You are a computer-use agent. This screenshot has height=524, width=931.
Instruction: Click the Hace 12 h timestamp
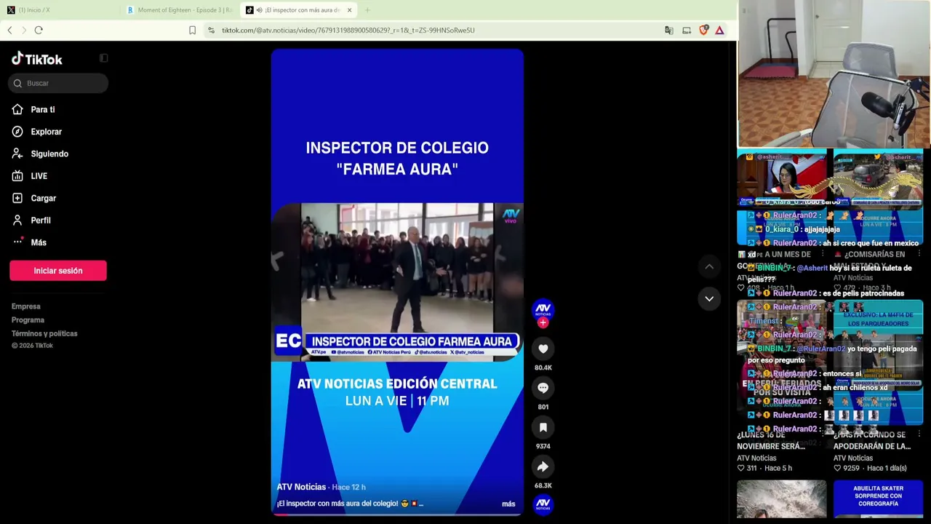[349, 487]
